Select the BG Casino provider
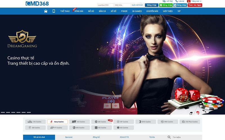This screenshot has width=225, height=140. point(123,128)
